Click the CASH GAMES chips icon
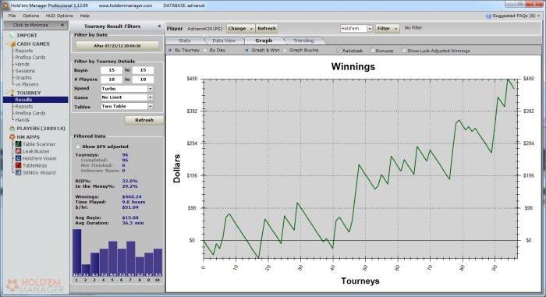546x297 pixels. [x=13, y=44]
